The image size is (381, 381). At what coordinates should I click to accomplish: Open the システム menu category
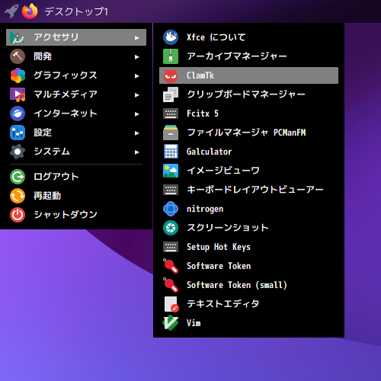76,152
